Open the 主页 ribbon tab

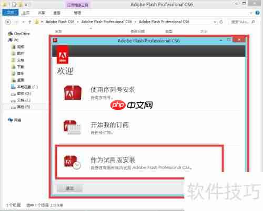click(x=26, y=13)
